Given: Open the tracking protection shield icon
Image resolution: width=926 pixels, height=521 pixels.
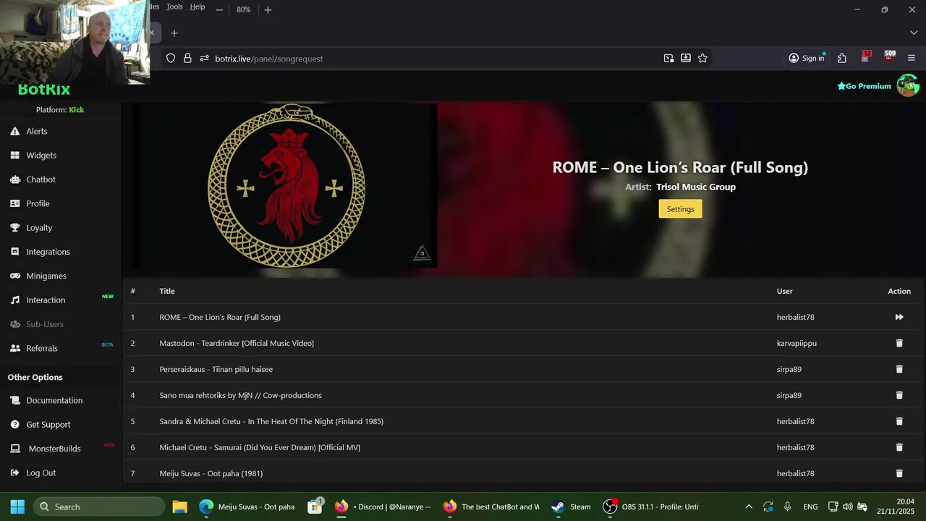Looking at the screenshot, I should (x=171, y=59).
